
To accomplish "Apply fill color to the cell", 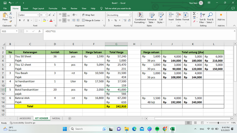I will [44, 20].
